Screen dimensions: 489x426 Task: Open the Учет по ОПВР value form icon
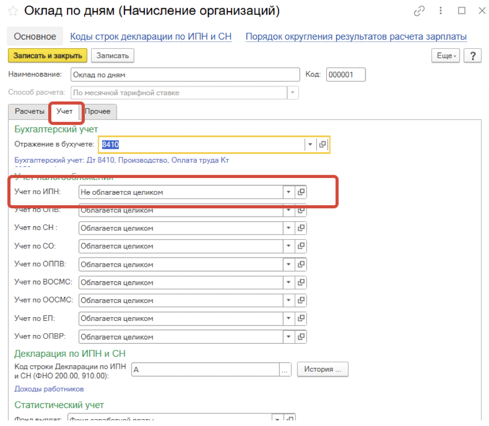tap(301, 337)
